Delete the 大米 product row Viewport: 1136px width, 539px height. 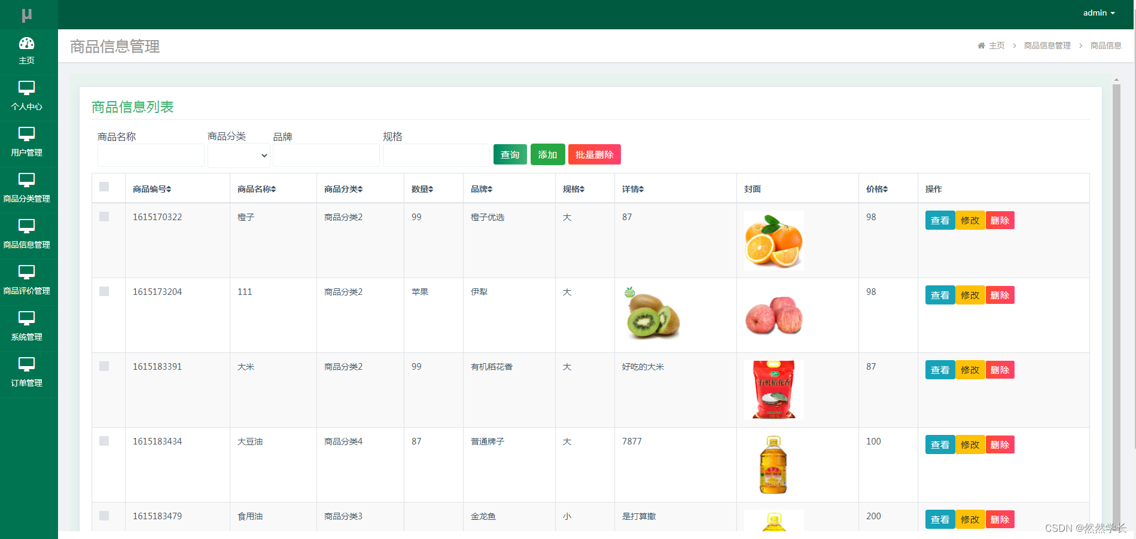point(1000,370)
